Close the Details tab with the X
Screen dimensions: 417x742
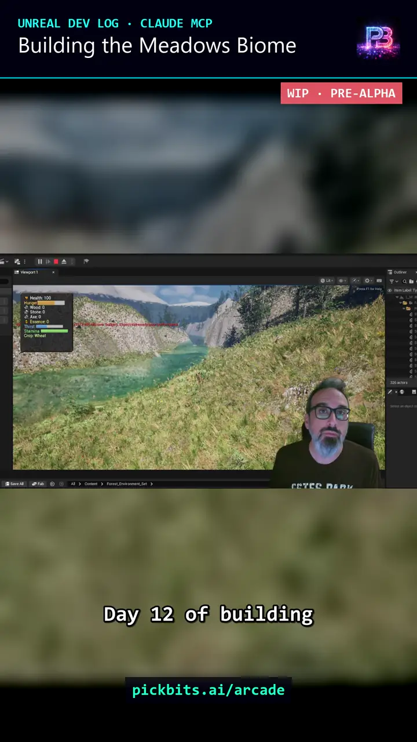click(x=396, y=392)
